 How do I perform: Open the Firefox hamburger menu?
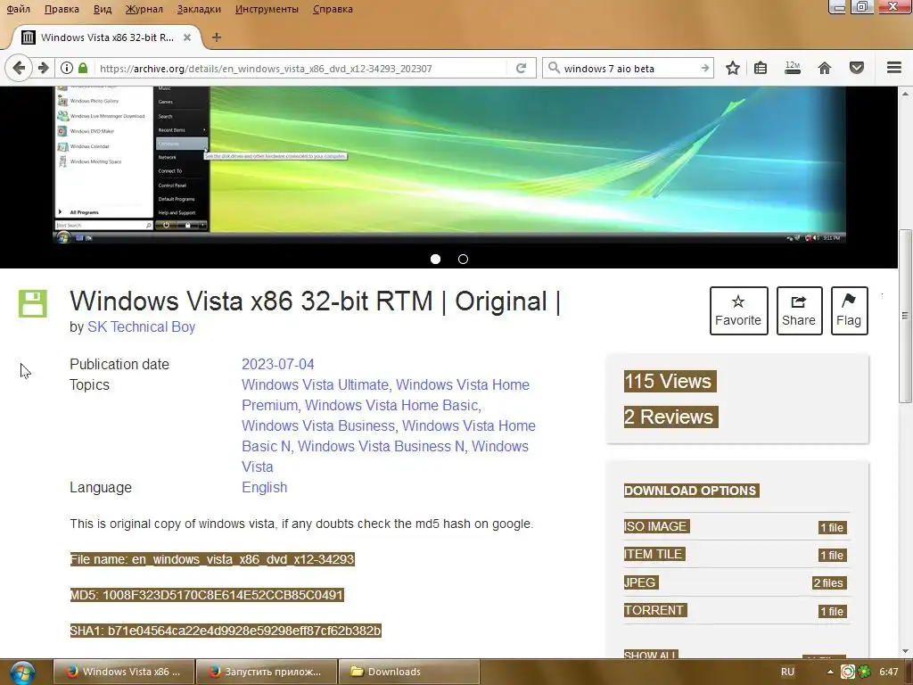[893, 68]
